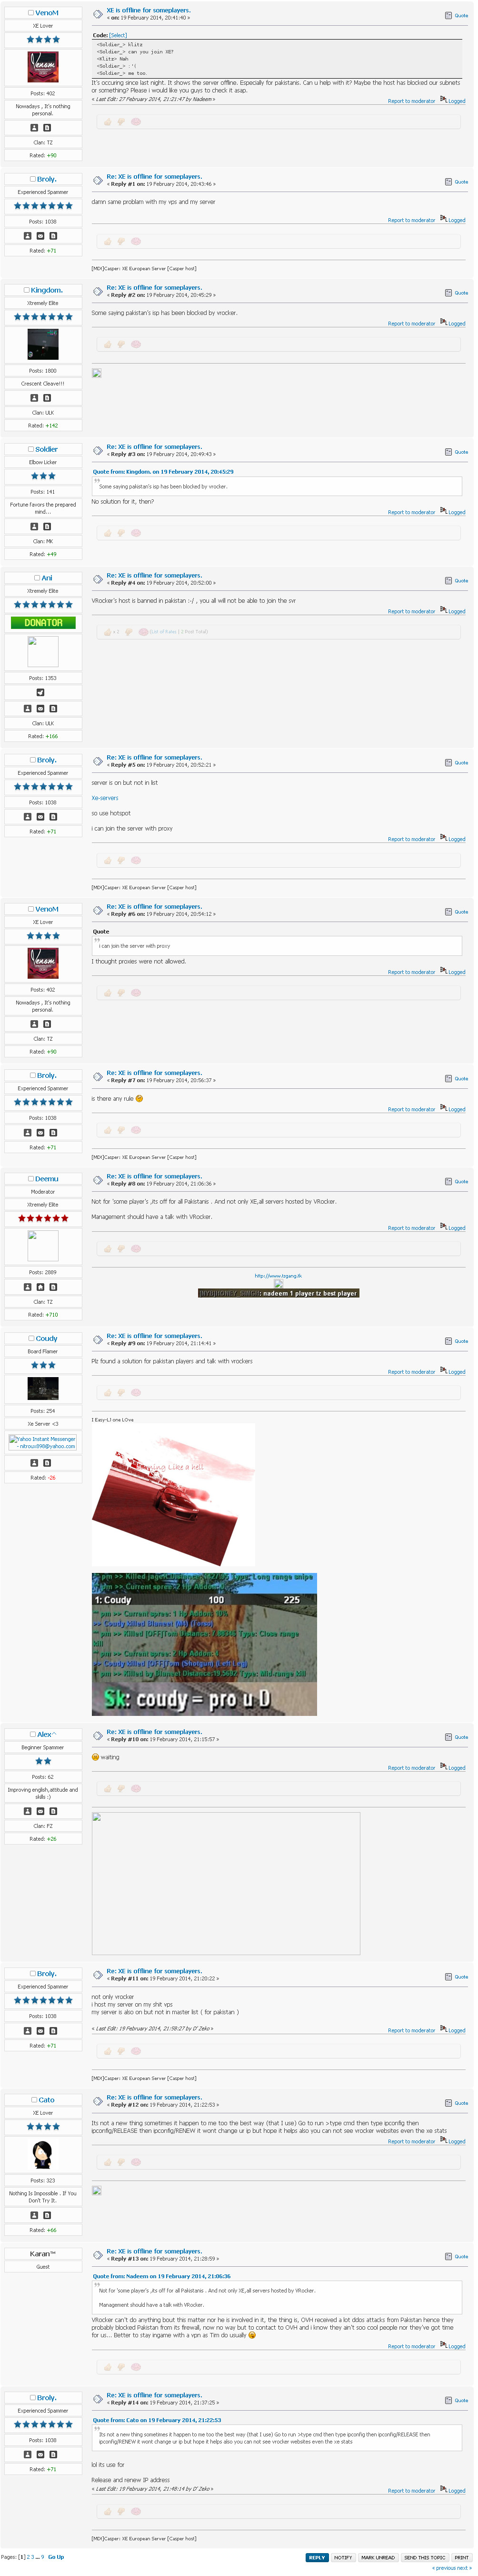Open the quote header from Kingdom. in Reply #3

(x=163, y=471)
